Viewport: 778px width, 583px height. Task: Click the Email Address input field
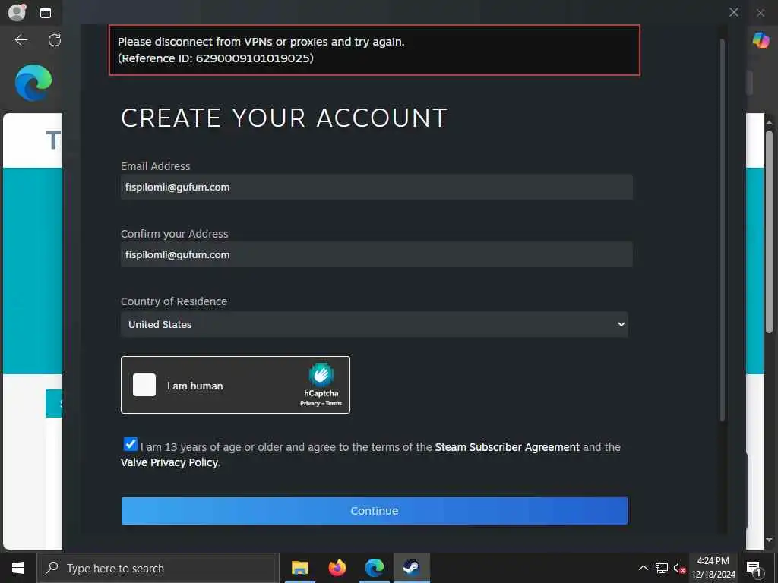[377, 187]
